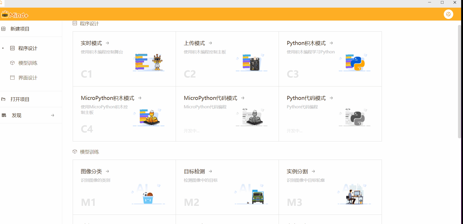The height and width of the screenshot is (224, 463).
Task: Click the 使用积木编程学习Python description
Action: pos(311,52)
